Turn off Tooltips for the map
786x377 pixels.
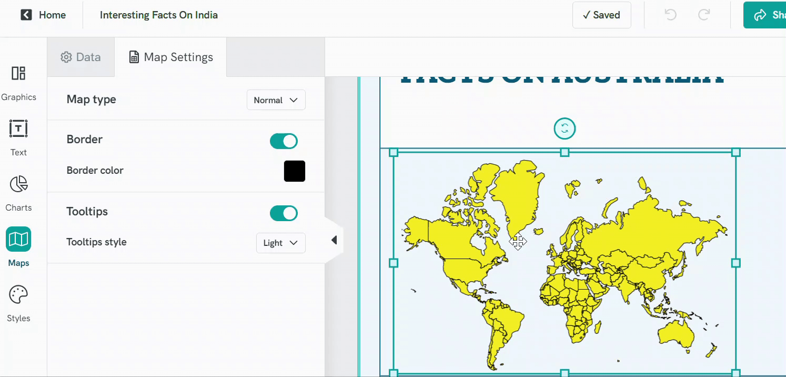pos(284,213)
